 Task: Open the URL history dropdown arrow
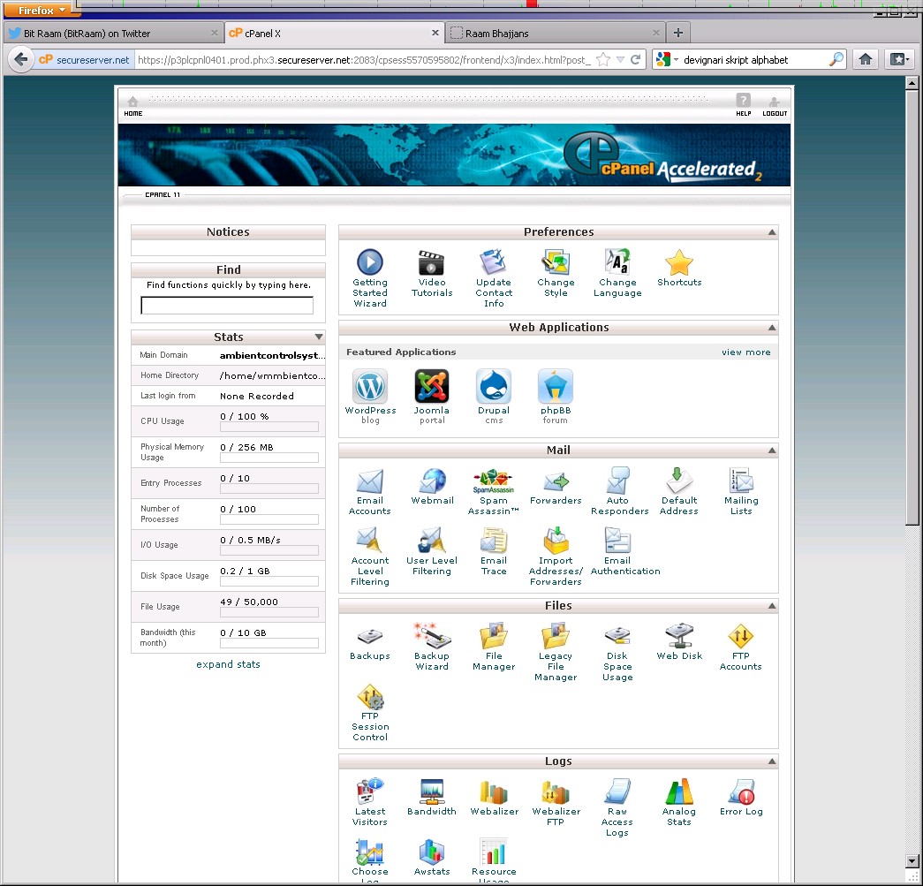620,59
